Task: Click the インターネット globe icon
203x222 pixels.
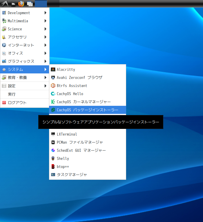Action: tap(4, 45)
